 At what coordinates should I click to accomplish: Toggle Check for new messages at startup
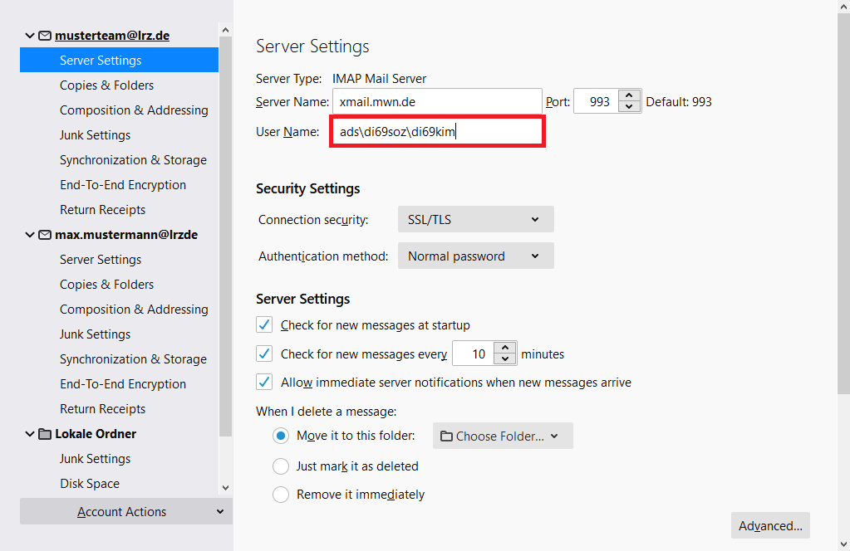tap(264, 324)
